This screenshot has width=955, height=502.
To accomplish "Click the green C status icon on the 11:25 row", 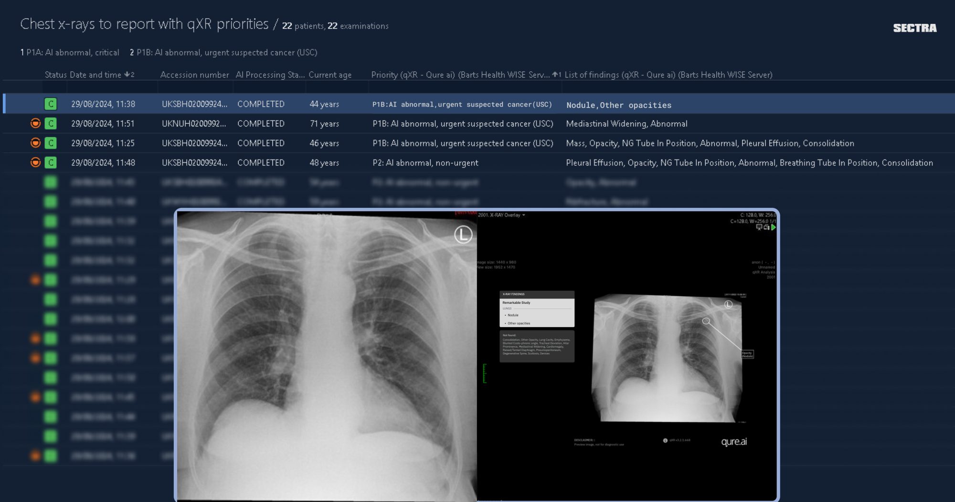I will click(x=51, y=143).
